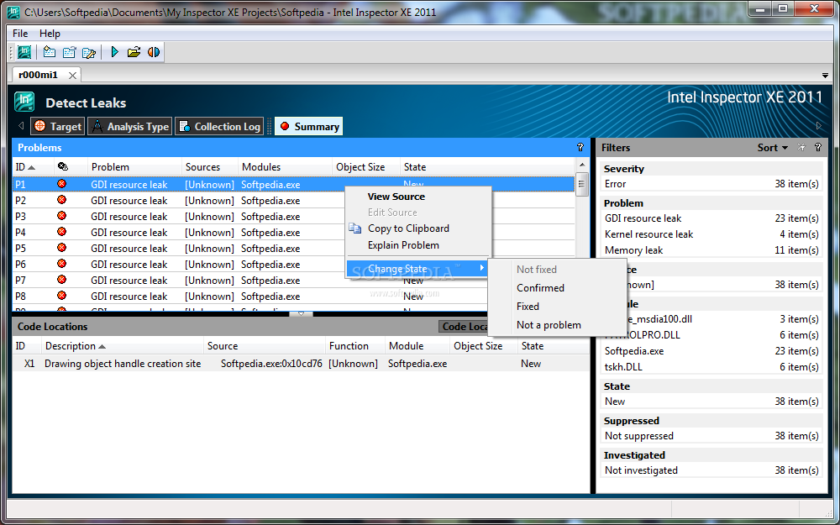
Task: Sort code locations by Description header
Action: (123, 346)
